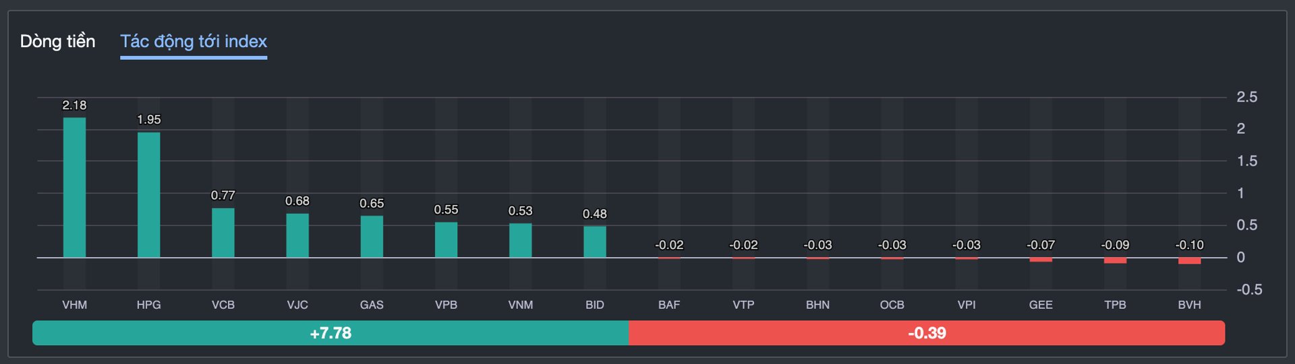Click the TPB negative bar
This screenshot has width=1295, height=364.
click(x=1115, y=260)
